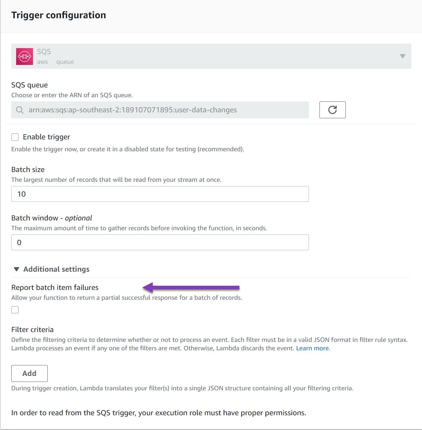Click the SQS label in the source selector
The width and height of the screenshot is (422, 430).
coord(44,51)
